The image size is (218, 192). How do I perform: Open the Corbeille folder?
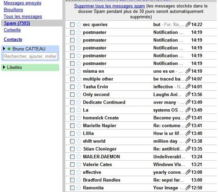tap(12, 30)
